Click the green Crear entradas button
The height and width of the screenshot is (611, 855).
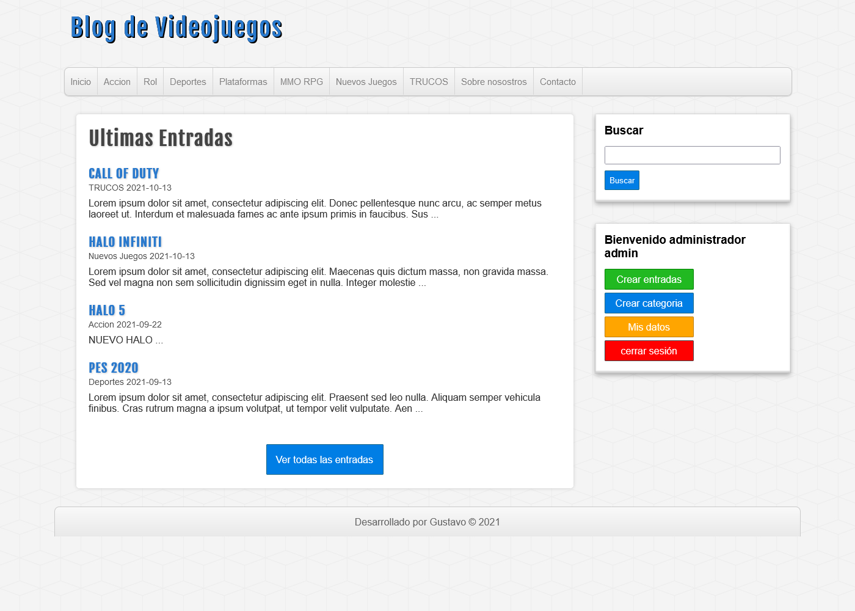point(649,279)
